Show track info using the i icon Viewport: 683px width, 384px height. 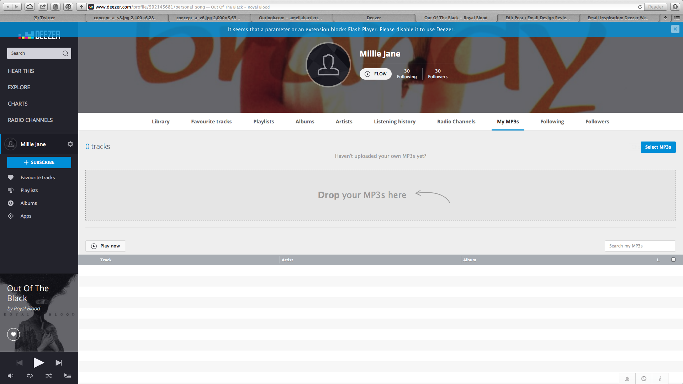point(660,378)
